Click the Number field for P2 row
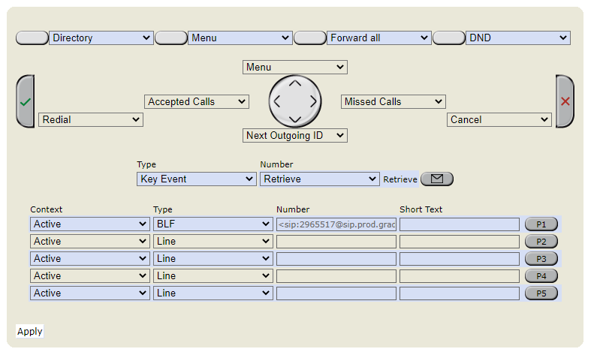Image resolution: width=591 pixels, height=355 pixels. coord(336,242)
